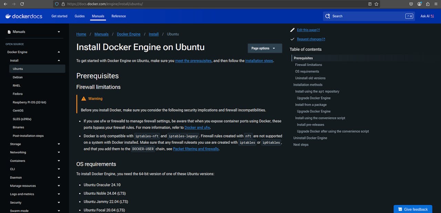Expand the Storage sidebar section

[59, 144]
